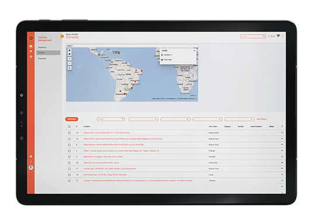Screen dimensions: 313x218
Task: Open the header more options ellipsis
Action: (283, 36)
